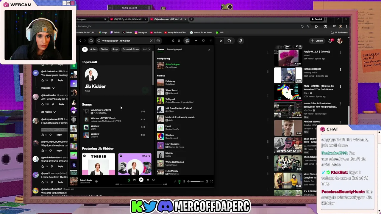Expand 21 replies on YouTube comment
The width and height of the screenshot is (381, 214).
49,112
